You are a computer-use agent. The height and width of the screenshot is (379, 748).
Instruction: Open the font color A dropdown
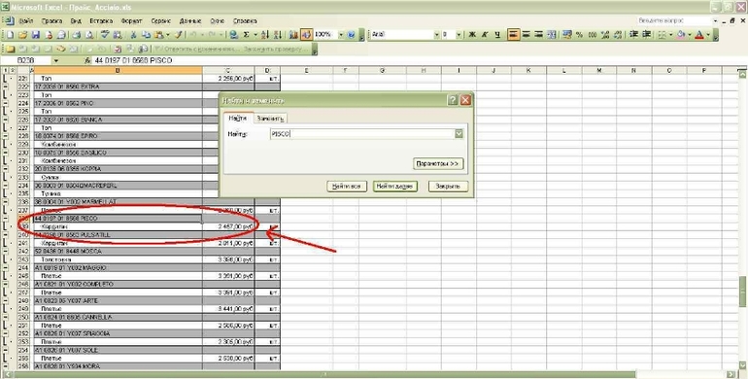coord(708,35)
